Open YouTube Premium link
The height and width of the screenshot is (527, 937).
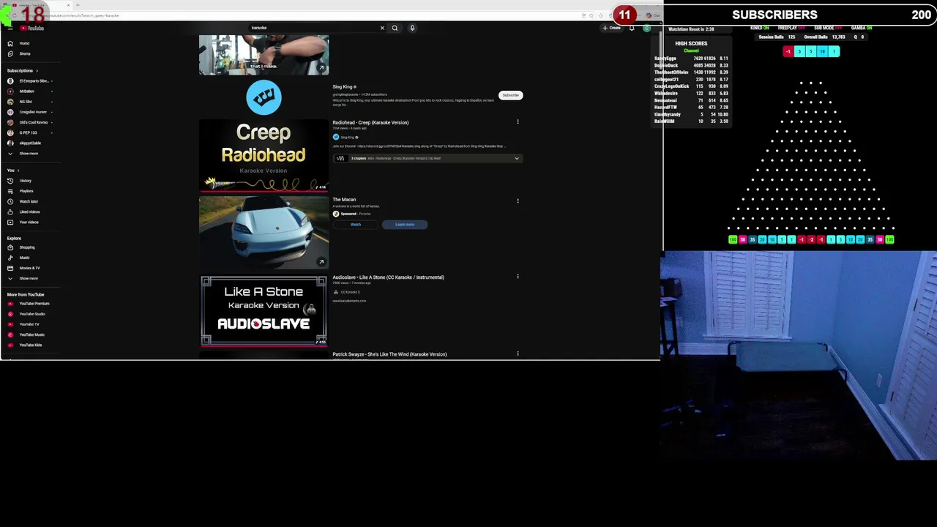click(34, 304)
